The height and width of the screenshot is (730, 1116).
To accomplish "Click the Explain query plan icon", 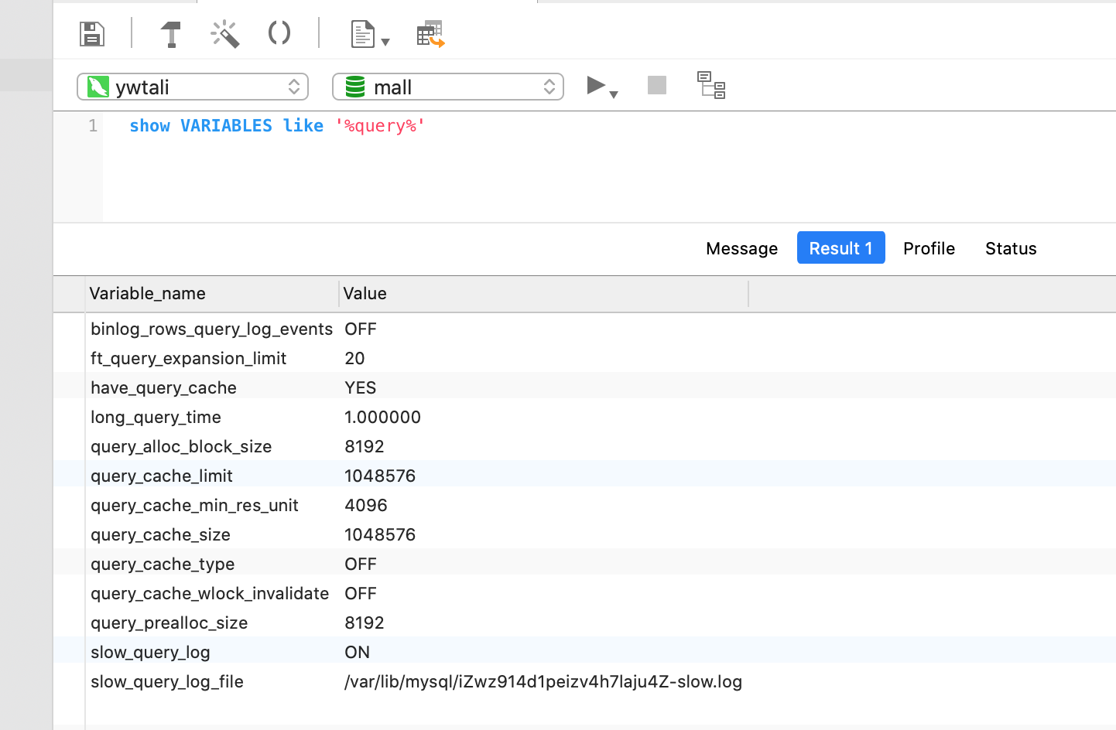I will pos(711,85).
